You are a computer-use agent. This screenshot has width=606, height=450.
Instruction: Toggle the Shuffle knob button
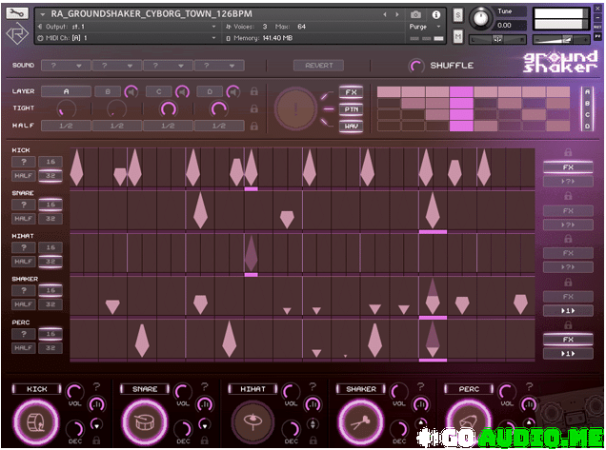[x=416, y=66]
